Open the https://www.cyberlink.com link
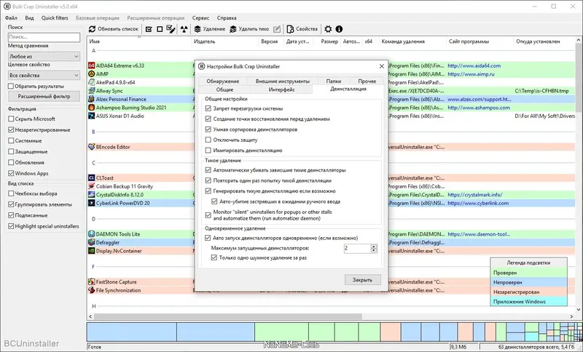This screenshot has width=583, height=352. [478, 203]
